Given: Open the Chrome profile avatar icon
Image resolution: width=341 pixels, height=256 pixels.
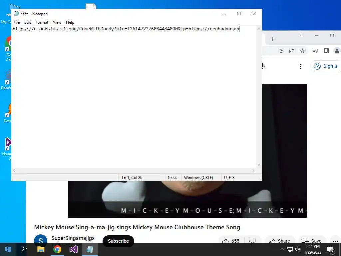Looking at the screenshot, I should [x=337, y=51].
